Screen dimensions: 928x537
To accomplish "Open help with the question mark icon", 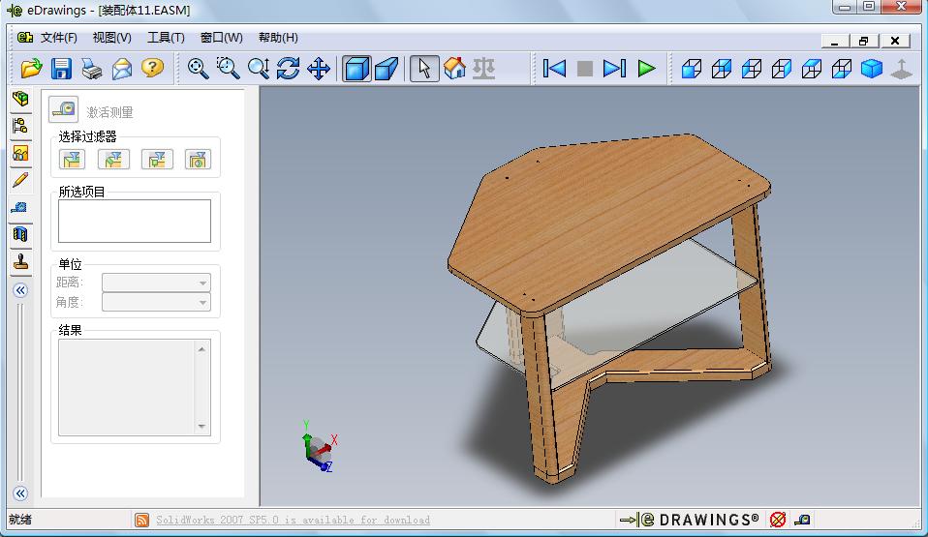I will pyautogui.click(x=152, y=69).
